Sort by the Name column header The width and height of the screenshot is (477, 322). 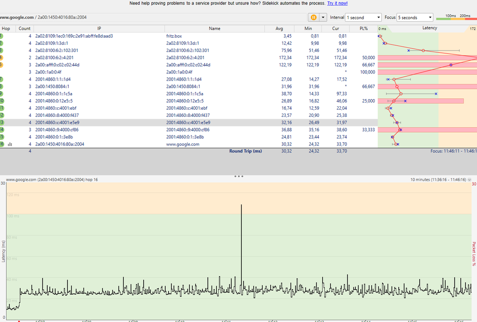click(x=214, y=28)
